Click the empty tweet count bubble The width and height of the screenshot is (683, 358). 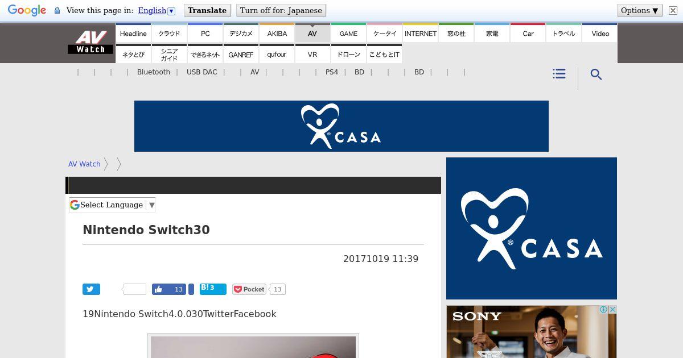[x=134, y=289]
